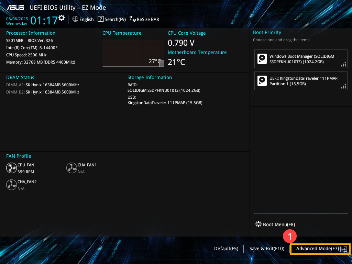
Task: Click the Wednesday day label
Action: click(x=16, y=24)
